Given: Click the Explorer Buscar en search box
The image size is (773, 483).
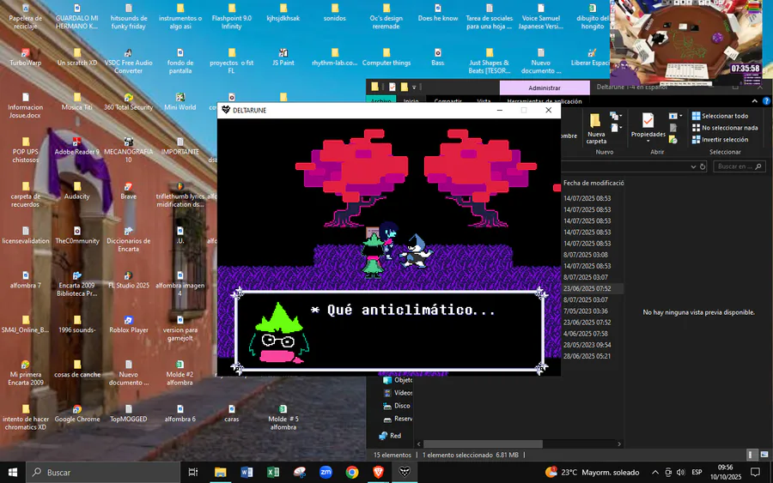Looking at the screenshot, I should pyautogui.click(x=739, y=166).
